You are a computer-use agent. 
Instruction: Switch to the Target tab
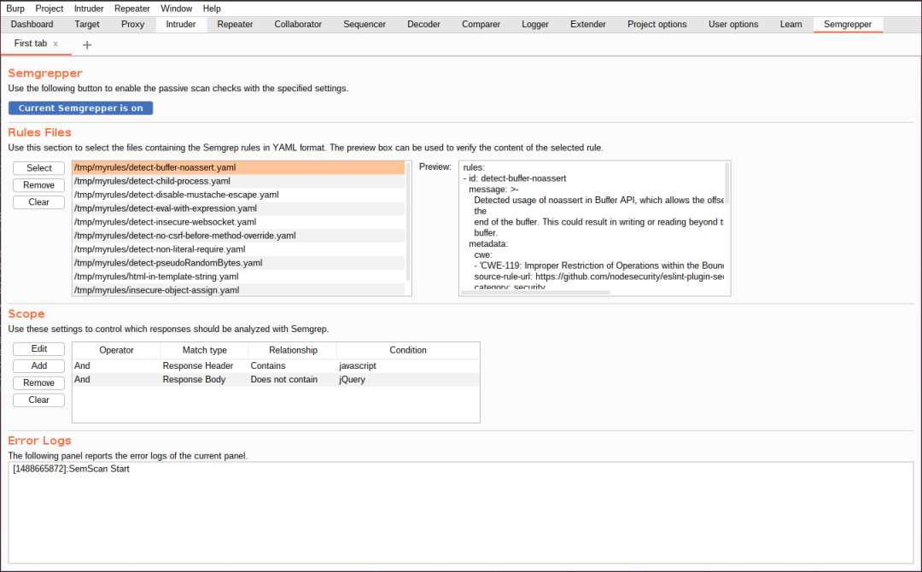click(x=87, y=24)
